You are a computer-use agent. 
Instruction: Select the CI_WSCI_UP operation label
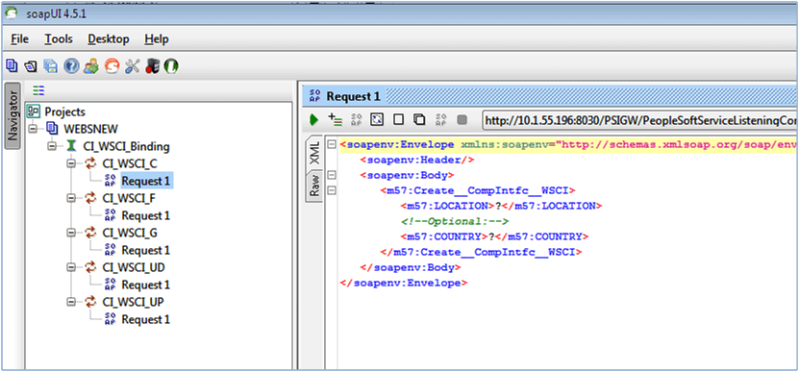tap(133, 302)
